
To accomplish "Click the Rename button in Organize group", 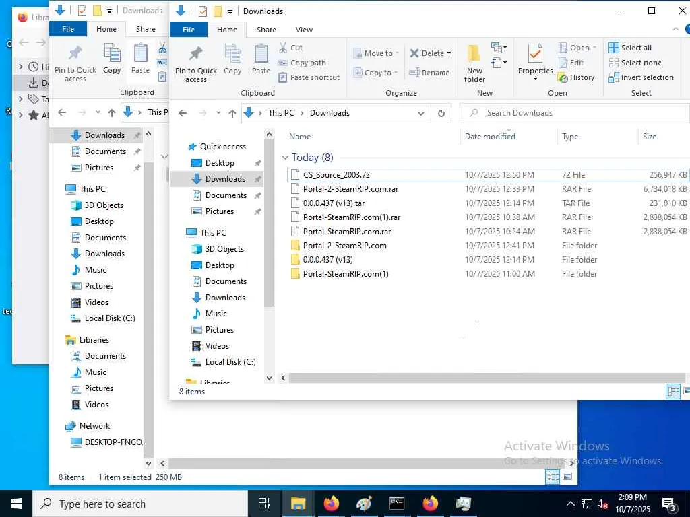I will point(429,73).
